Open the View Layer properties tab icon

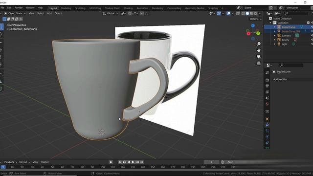[x=268, y=92]
